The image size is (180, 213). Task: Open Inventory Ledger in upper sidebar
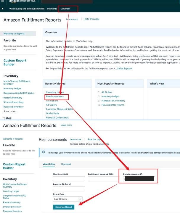pos(12,88)
